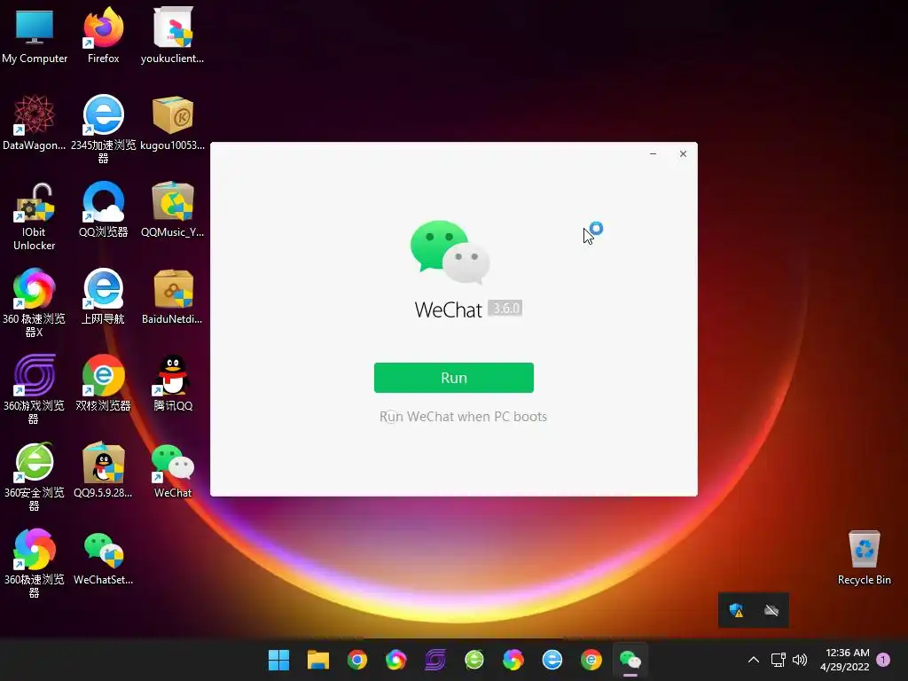Click the cloud offline tray icon
This screenshot has height=681, width=908.
point(771,610)
